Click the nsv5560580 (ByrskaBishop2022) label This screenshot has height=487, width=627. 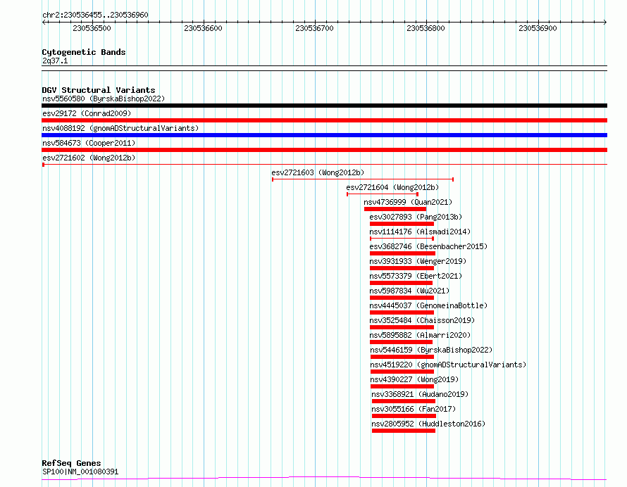104,99
